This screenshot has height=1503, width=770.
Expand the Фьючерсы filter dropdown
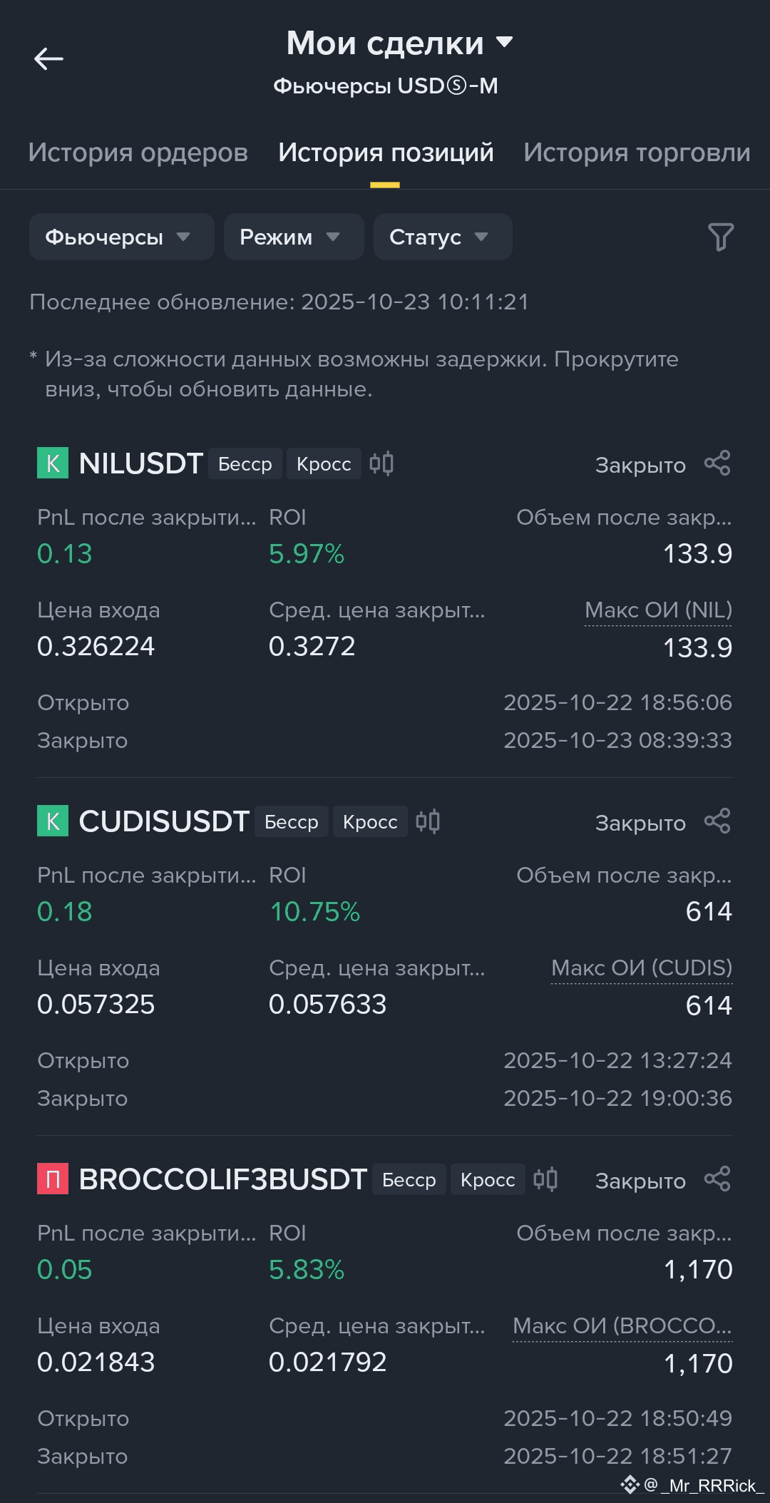pos(122,237)
